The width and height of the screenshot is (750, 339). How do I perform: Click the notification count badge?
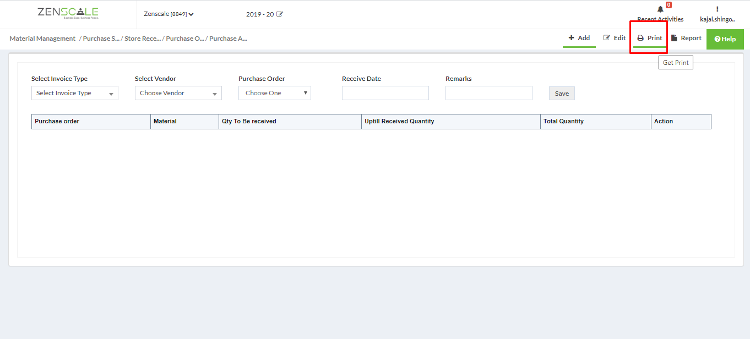coord(669,5)
